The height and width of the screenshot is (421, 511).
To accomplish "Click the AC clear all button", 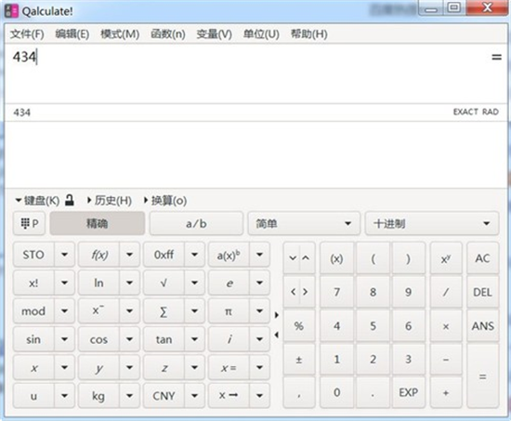I will (x=482, y=258).
